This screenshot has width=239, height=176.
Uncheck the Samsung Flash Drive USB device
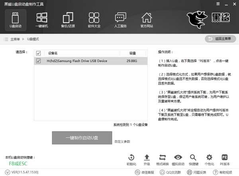(38, 61)
